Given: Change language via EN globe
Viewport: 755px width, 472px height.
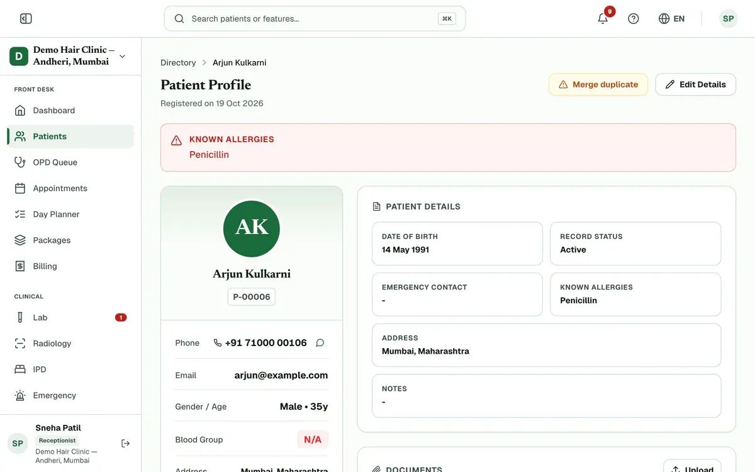Looking at the screenshot, I should [671, 19].
